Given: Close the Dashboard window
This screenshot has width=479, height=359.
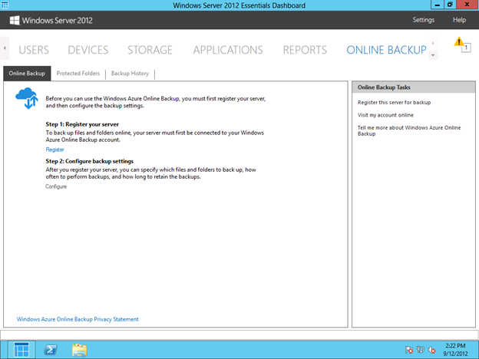Looking at the screenshot, I should pyautogui.click(x=467, y=5).
